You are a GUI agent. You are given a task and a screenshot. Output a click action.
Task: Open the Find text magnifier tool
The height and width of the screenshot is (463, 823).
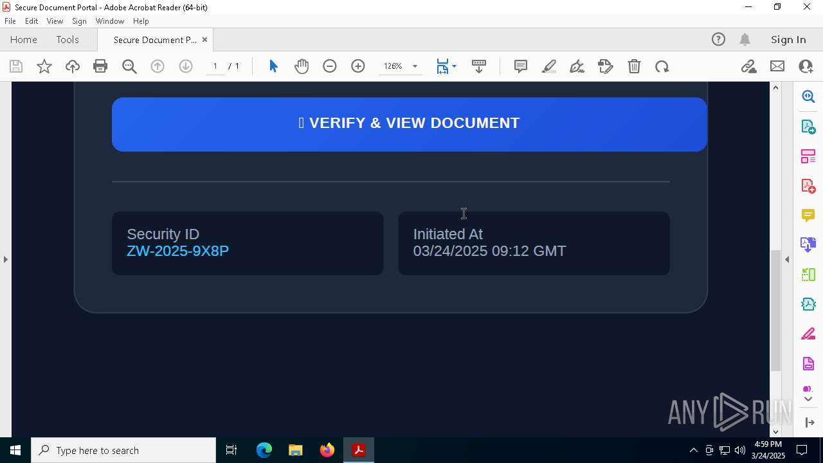tap(129, 66)
